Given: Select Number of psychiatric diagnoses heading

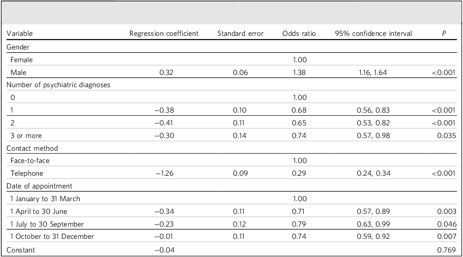Looking at the screenshot, I should tap(58, 85).
